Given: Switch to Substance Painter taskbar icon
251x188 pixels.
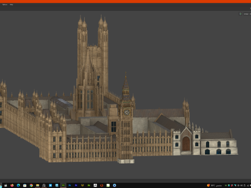Looking at the screenshot, I should [x=63, y=185].
